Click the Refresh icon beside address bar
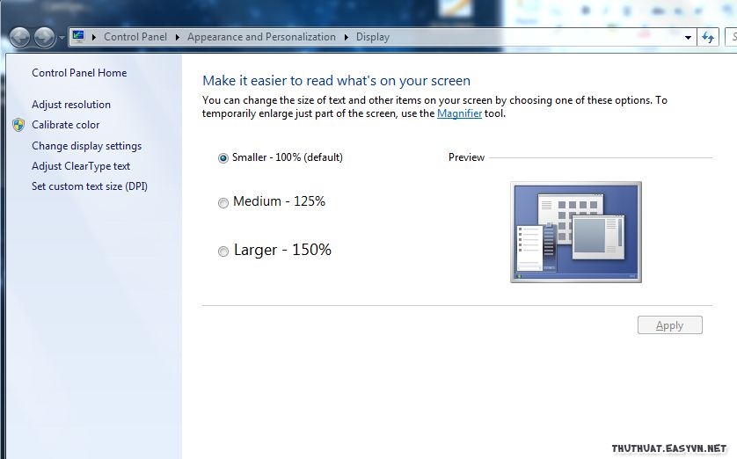Image resolution: width=737 pixels, height=459 pixels. pos(708,37)
